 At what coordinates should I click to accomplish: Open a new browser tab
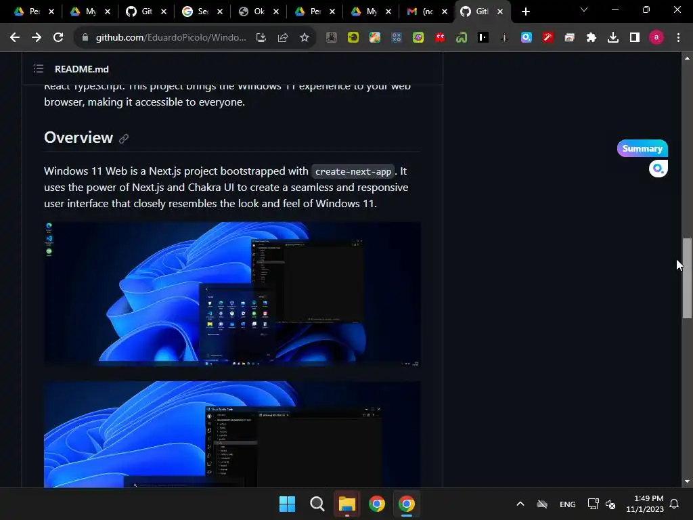pos(525,12)
